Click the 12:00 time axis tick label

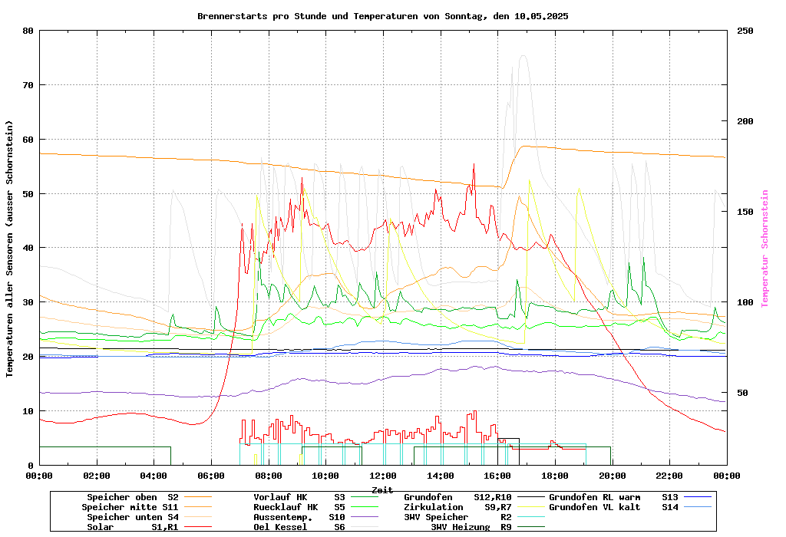point(382,476)
